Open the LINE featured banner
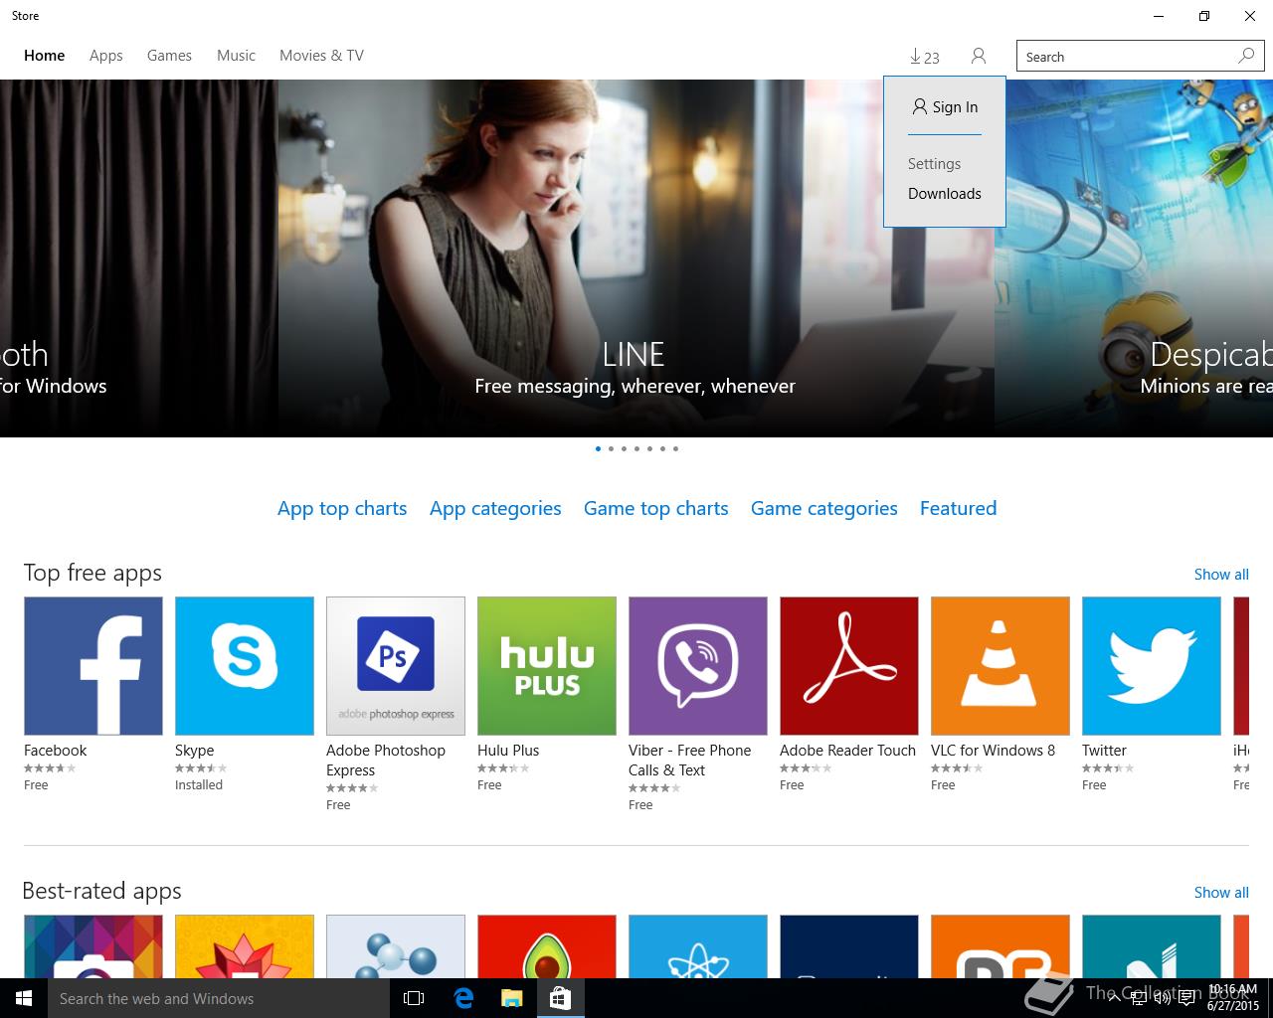This screenshot has width=1273, height=1018. (x=636, y=258)
